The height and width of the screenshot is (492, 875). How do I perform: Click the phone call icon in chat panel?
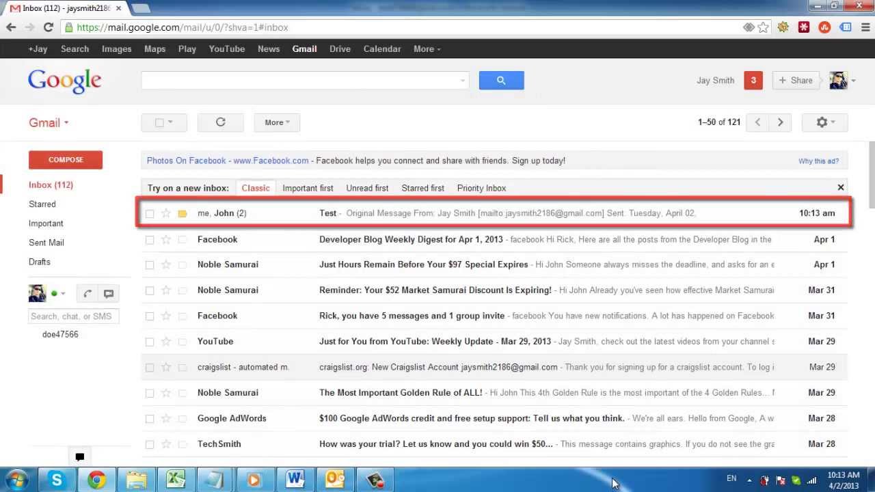(87, 294)
